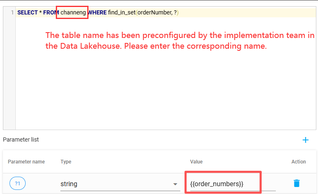
Task: Click the Value column header
Action: [196, 162]
